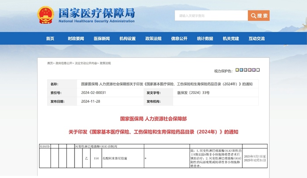
Task: Click the red notice title about 药品目录（2024年）
Action: [x=153, y=132]
